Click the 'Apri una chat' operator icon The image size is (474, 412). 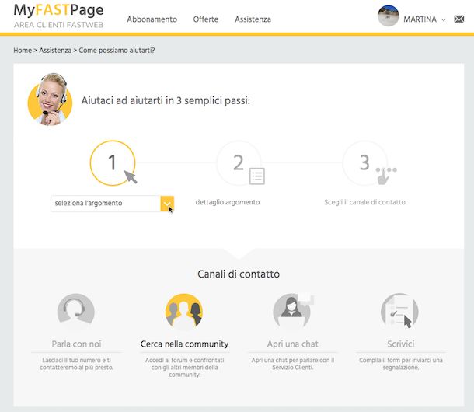point(293,311)
